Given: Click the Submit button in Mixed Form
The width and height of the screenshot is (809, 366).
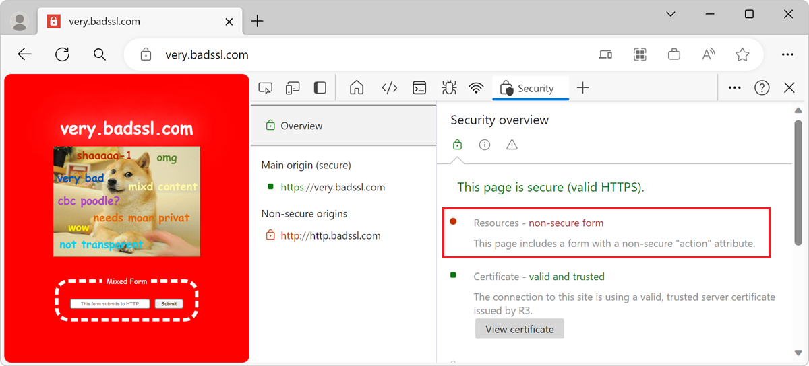Looking at the screenshot, I should (169, 304).
